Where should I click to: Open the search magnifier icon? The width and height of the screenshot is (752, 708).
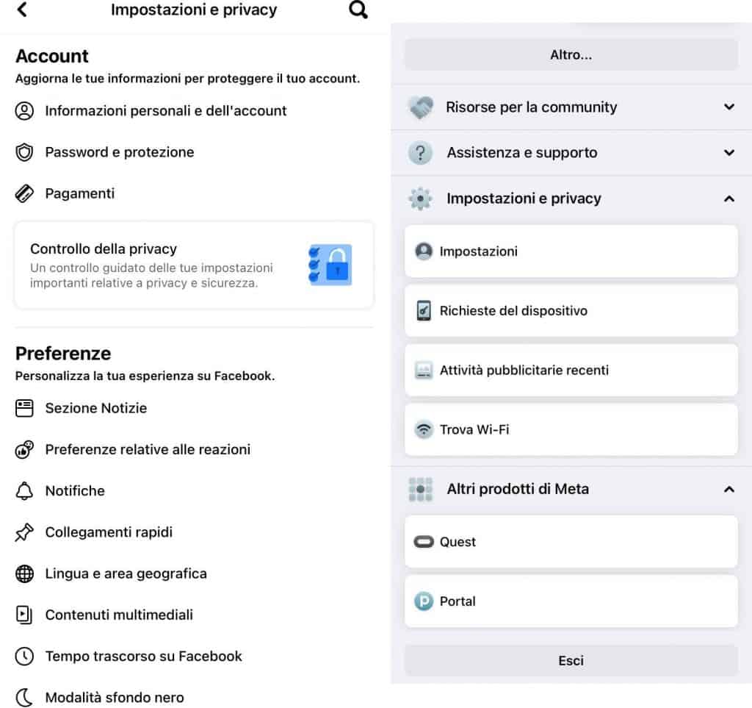tap(358, 10)
